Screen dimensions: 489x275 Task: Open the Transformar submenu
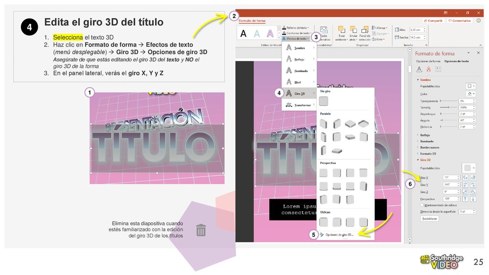click(299, 105)
